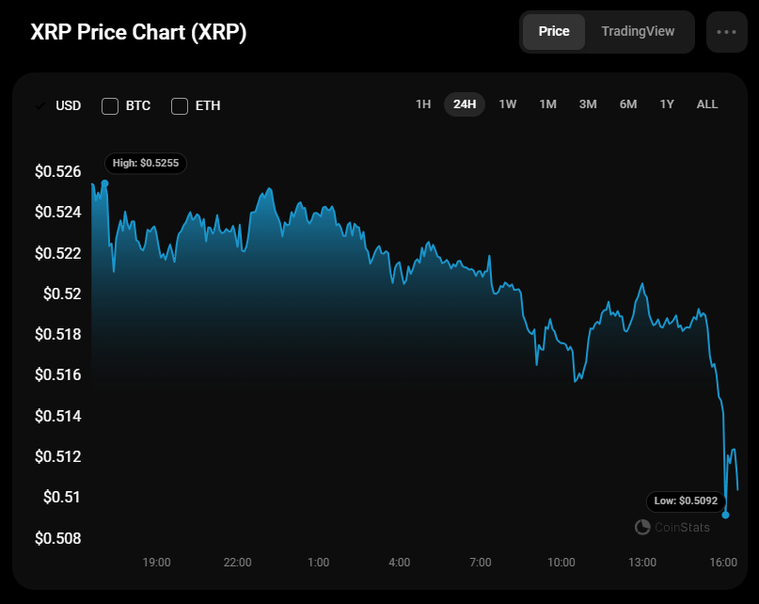
Task: Click the low point marker dot
Action: (725, 515)
